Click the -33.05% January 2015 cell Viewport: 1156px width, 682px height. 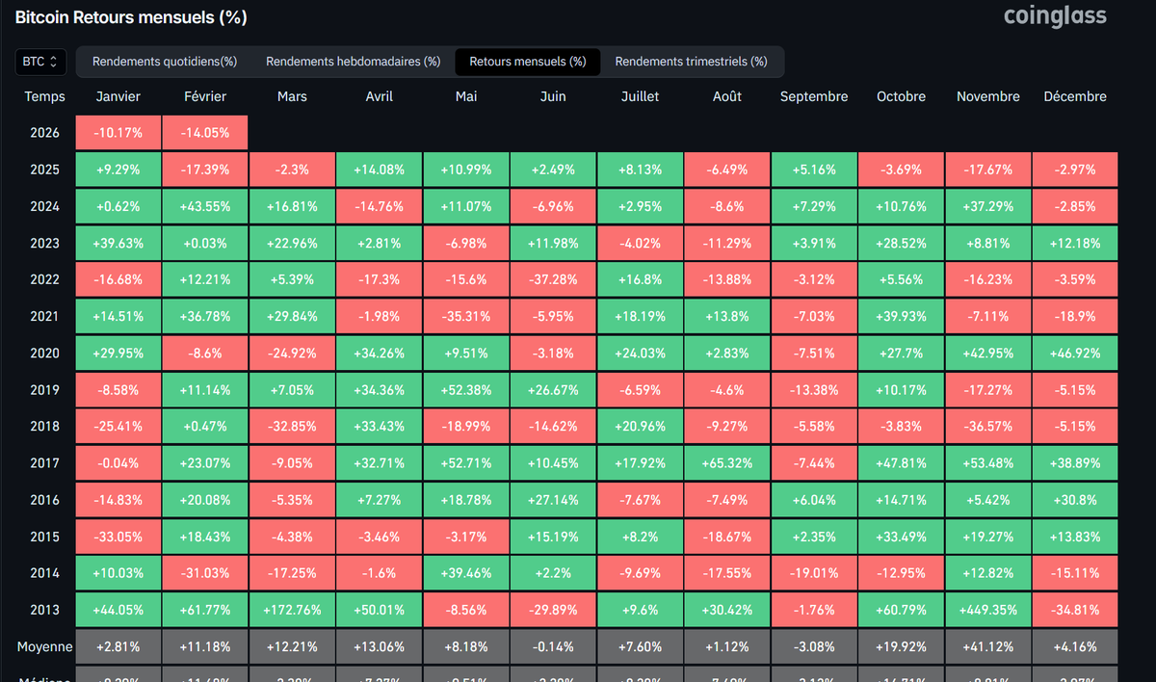tap(118, 537)
